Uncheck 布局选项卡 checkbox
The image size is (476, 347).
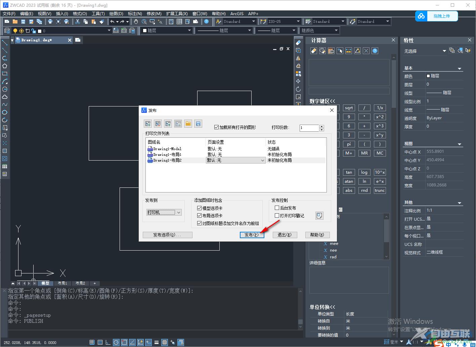coord(199,216)
